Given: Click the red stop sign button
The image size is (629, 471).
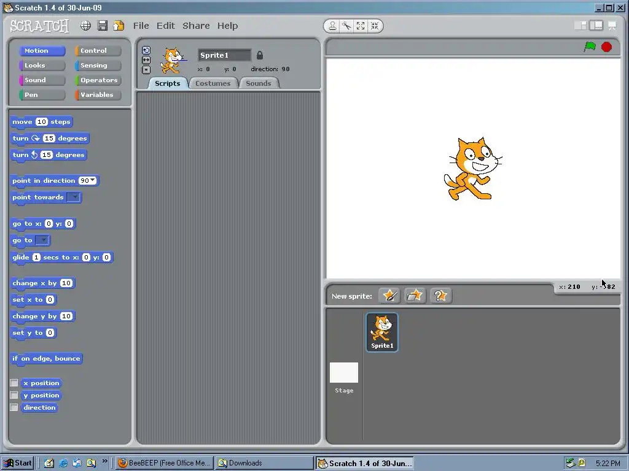Looking at the screenshot, I should 606,47.
